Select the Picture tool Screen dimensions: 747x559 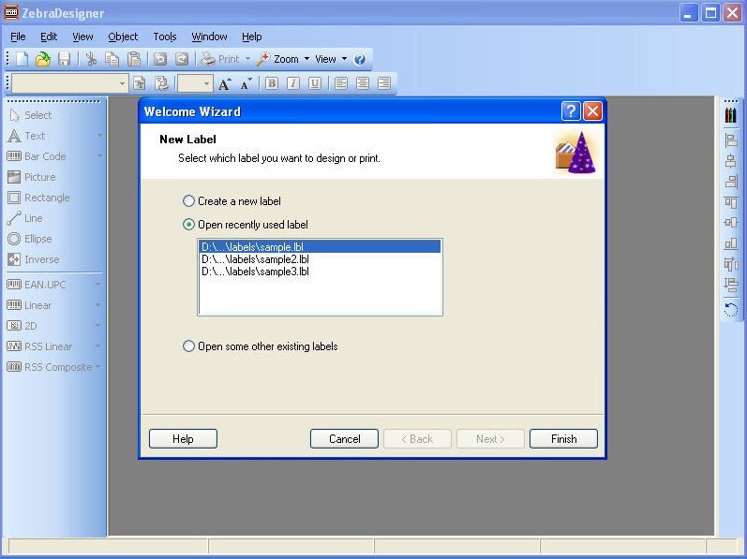pyautogui.click(x=32, y=177)
